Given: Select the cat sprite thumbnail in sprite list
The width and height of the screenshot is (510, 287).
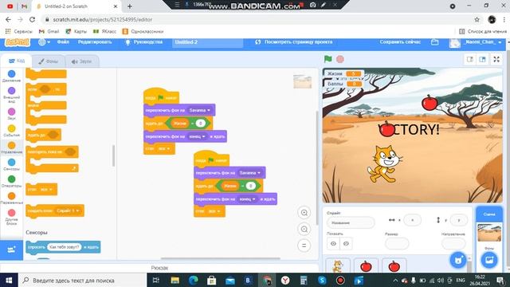Looking at the screenshot, I should point(338,265).
